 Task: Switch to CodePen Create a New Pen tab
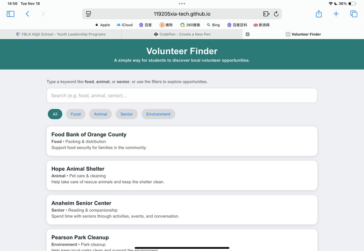pyautogui.click(x=182, y=34)
